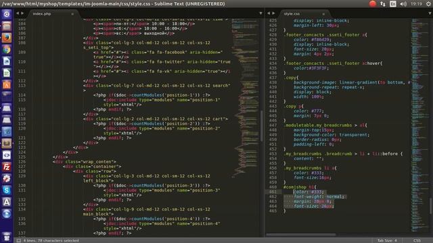The height and width of the screenshot is (243, 433).
Task: Launch FileZilla from the dock
Action: coord(7,167)
